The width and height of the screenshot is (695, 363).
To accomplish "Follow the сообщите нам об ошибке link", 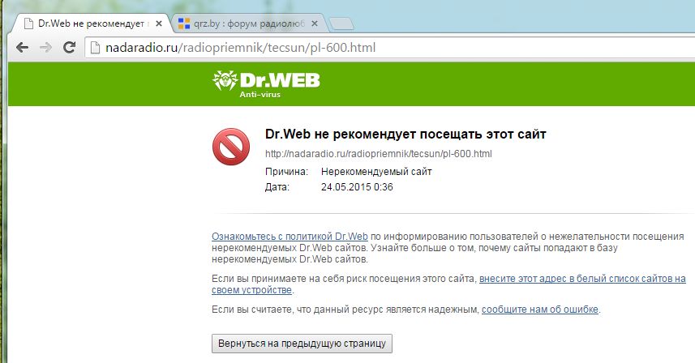I will click(x=540, y=310).
